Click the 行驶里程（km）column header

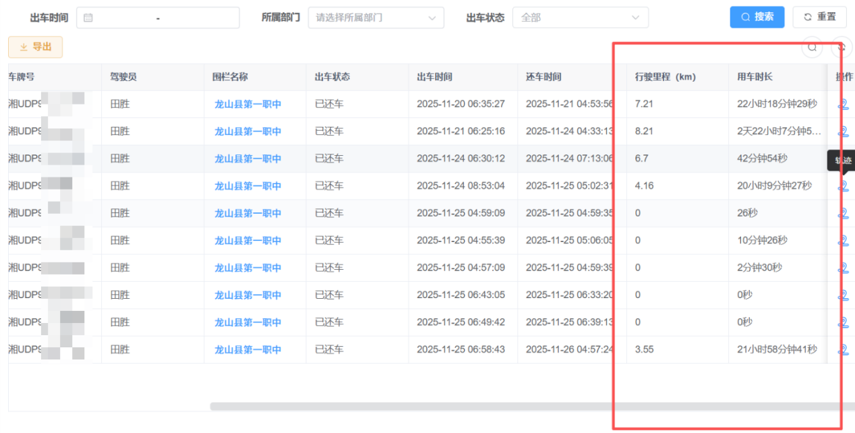click(x=666, y=77)
